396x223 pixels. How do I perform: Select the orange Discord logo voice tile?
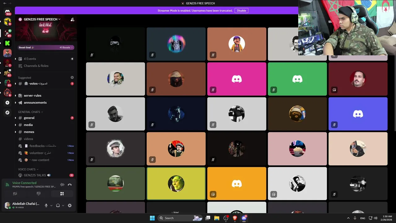[237, 184]
